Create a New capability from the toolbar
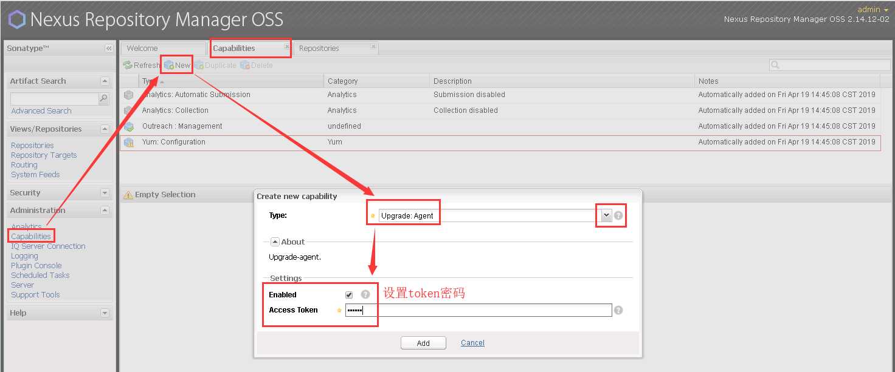The width and height of the screenshot is (895, 372). tap(177, 65)
